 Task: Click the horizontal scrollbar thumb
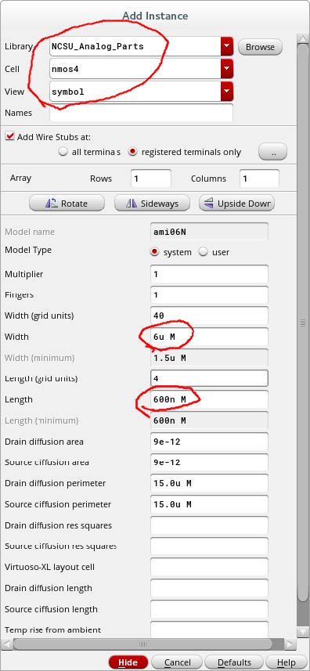click(x=142, y=644)
